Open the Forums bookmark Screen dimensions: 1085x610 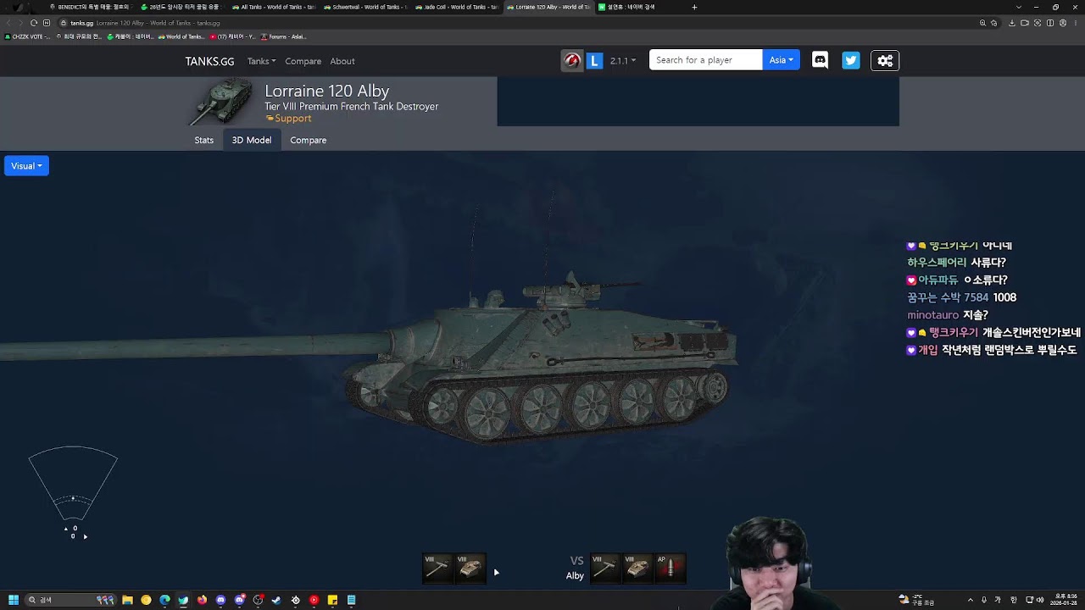tap(284, 36)
